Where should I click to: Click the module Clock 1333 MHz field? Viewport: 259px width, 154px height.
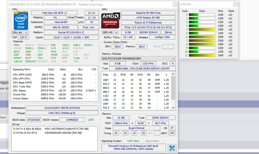(148, 64)
